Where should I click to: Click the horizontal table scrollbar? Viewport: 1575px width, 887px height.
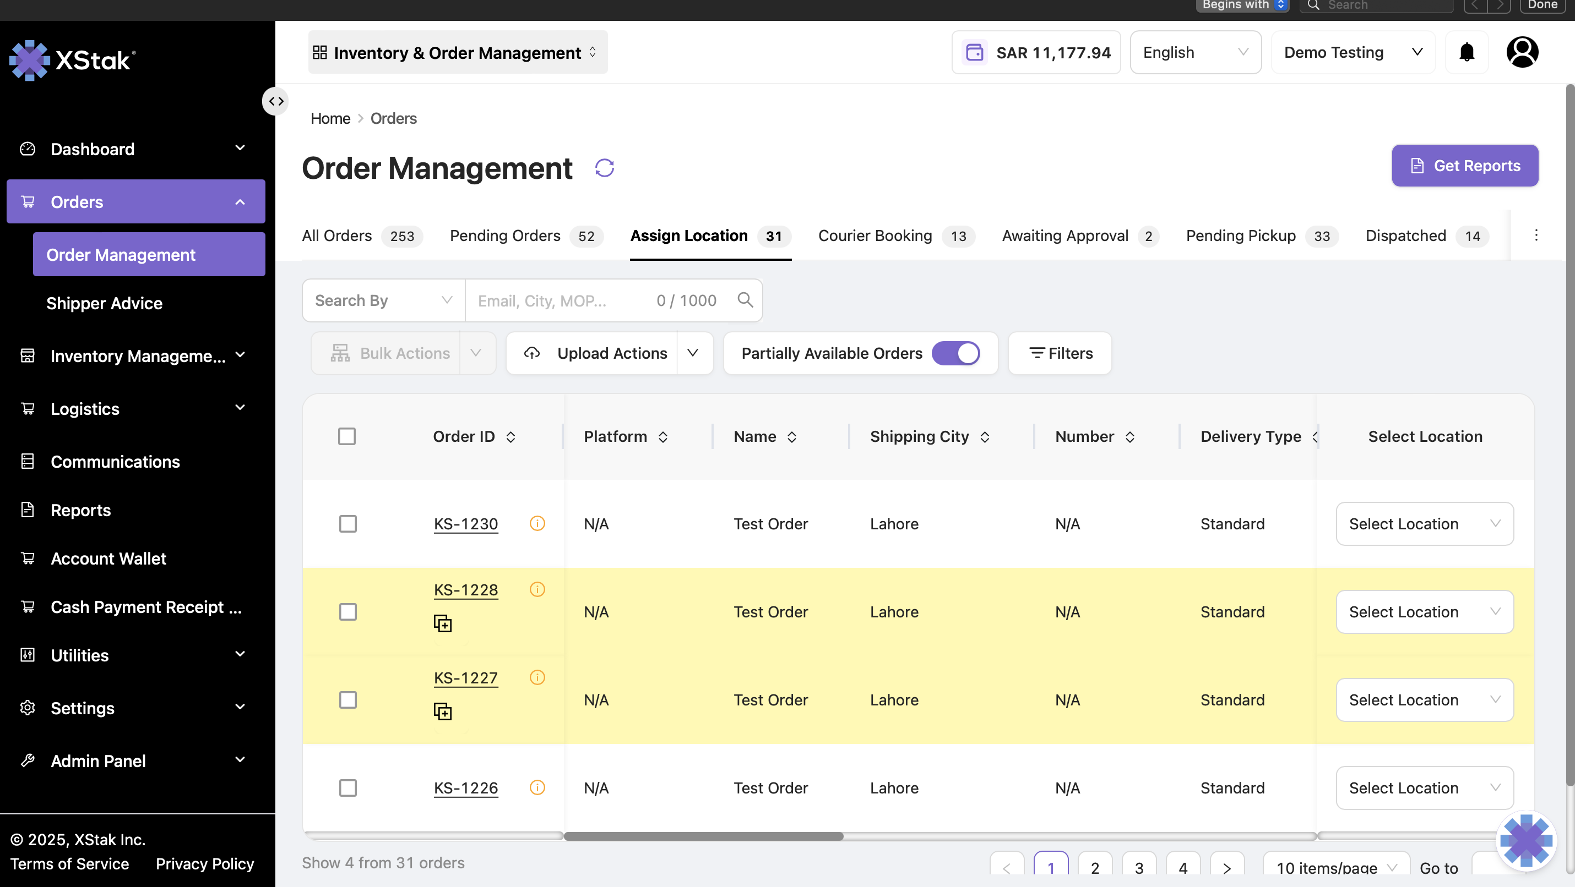(703, 836)
